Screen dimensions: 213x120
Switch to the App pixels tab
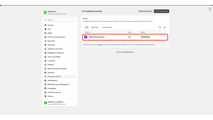(95, 27)
